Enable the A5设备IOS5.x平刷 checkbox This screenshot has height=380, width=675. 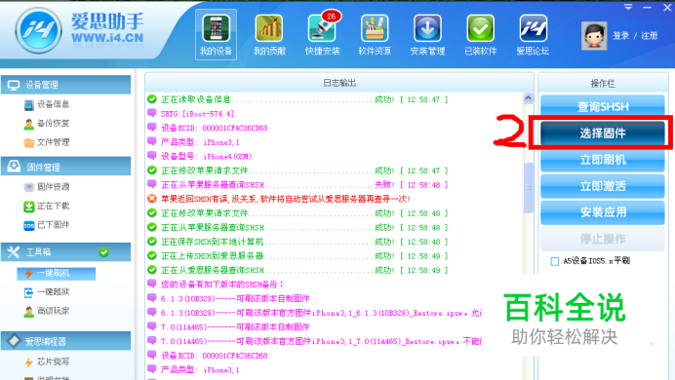pyautogui.click(x=555, y=261)
